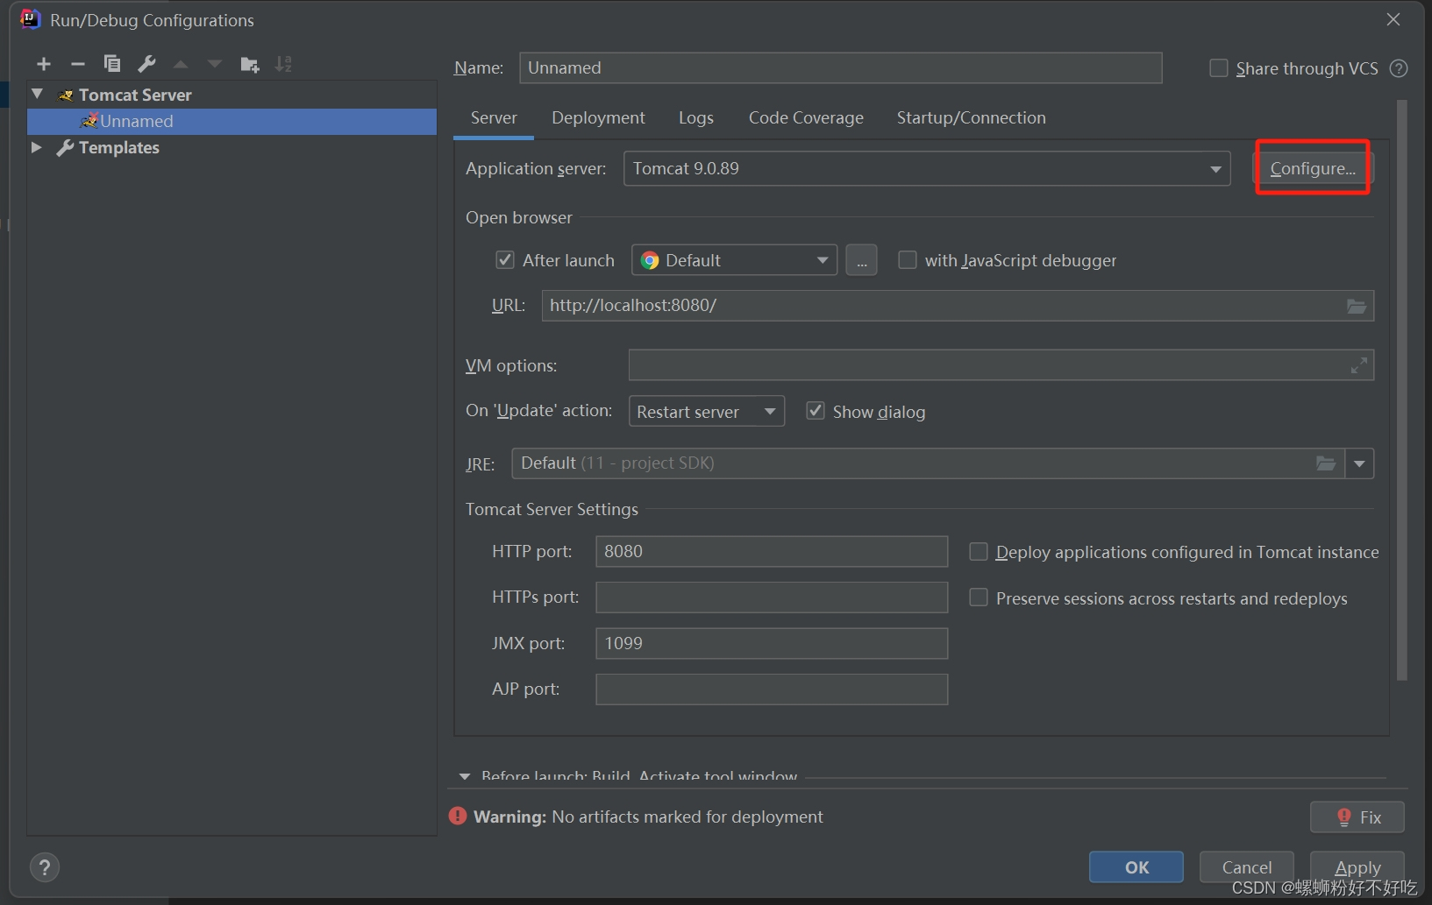This screenshot has width=1432, height=905.
Task: Open the Code Coverage tab
Action: point(806,117)
